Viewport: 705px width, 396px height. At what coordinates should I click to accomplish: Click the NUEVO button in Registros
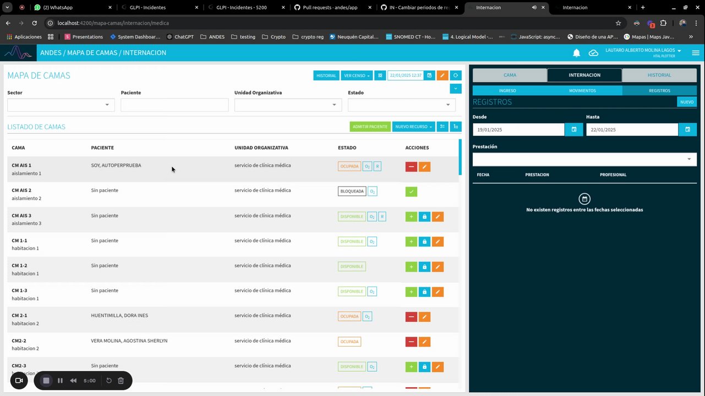(687, 102)
